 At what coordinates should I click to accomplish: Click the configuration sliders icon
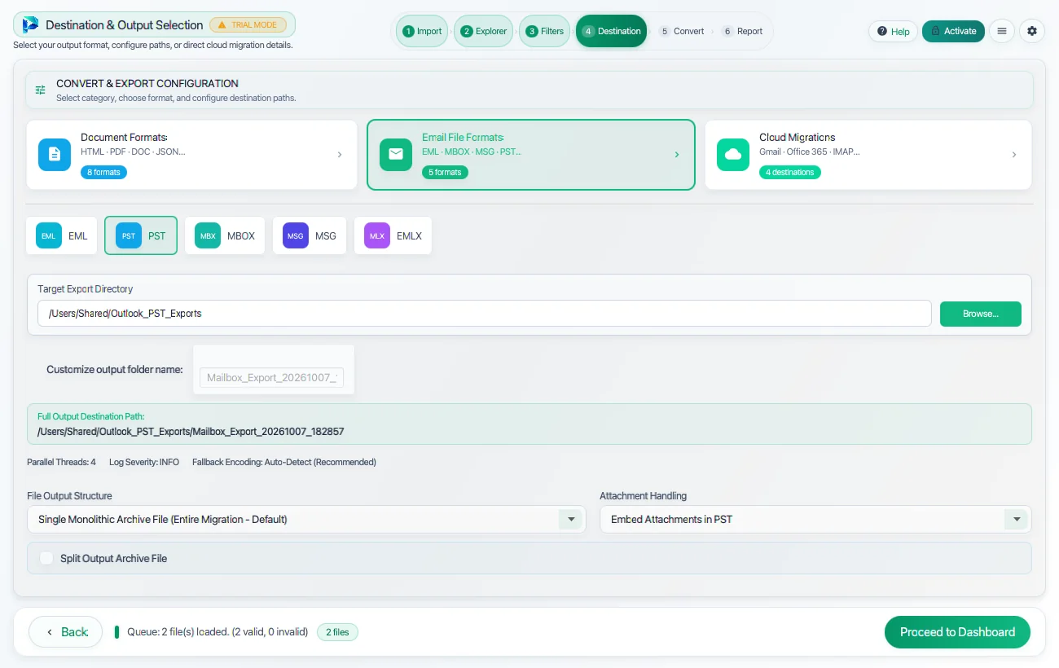41,90
